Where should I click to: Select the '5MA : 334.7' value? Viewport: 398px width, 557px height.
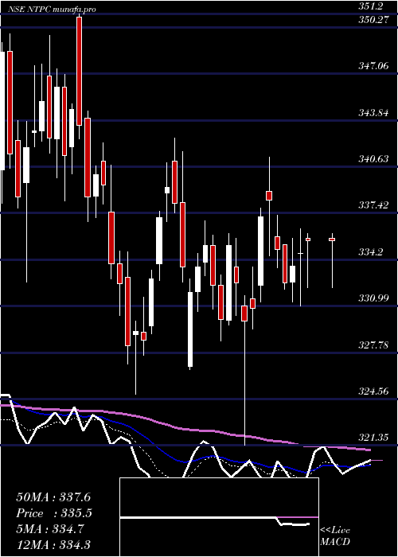50,529
